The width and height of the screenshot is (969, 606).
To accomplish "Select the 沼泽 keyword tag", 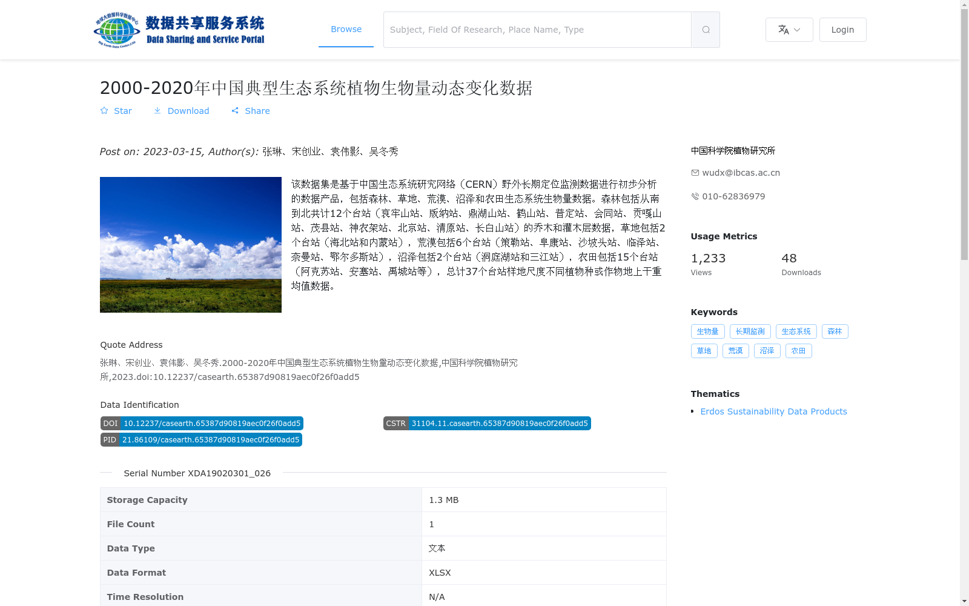I will 767,351.
